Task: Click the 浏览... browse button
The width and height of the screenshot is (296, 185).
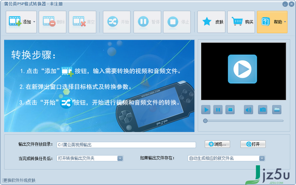Action: (218, 144)
